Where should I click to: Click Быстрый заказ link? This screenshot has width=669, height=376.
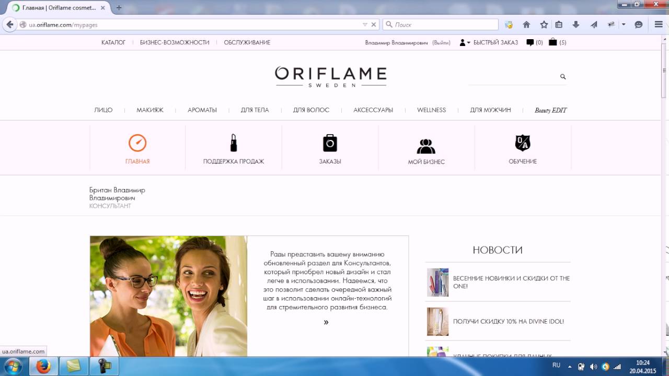click(x=495, y=42)
